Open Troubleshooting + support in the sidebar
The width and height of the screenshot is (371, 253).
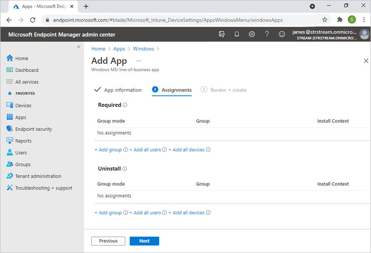click(44, 188)
